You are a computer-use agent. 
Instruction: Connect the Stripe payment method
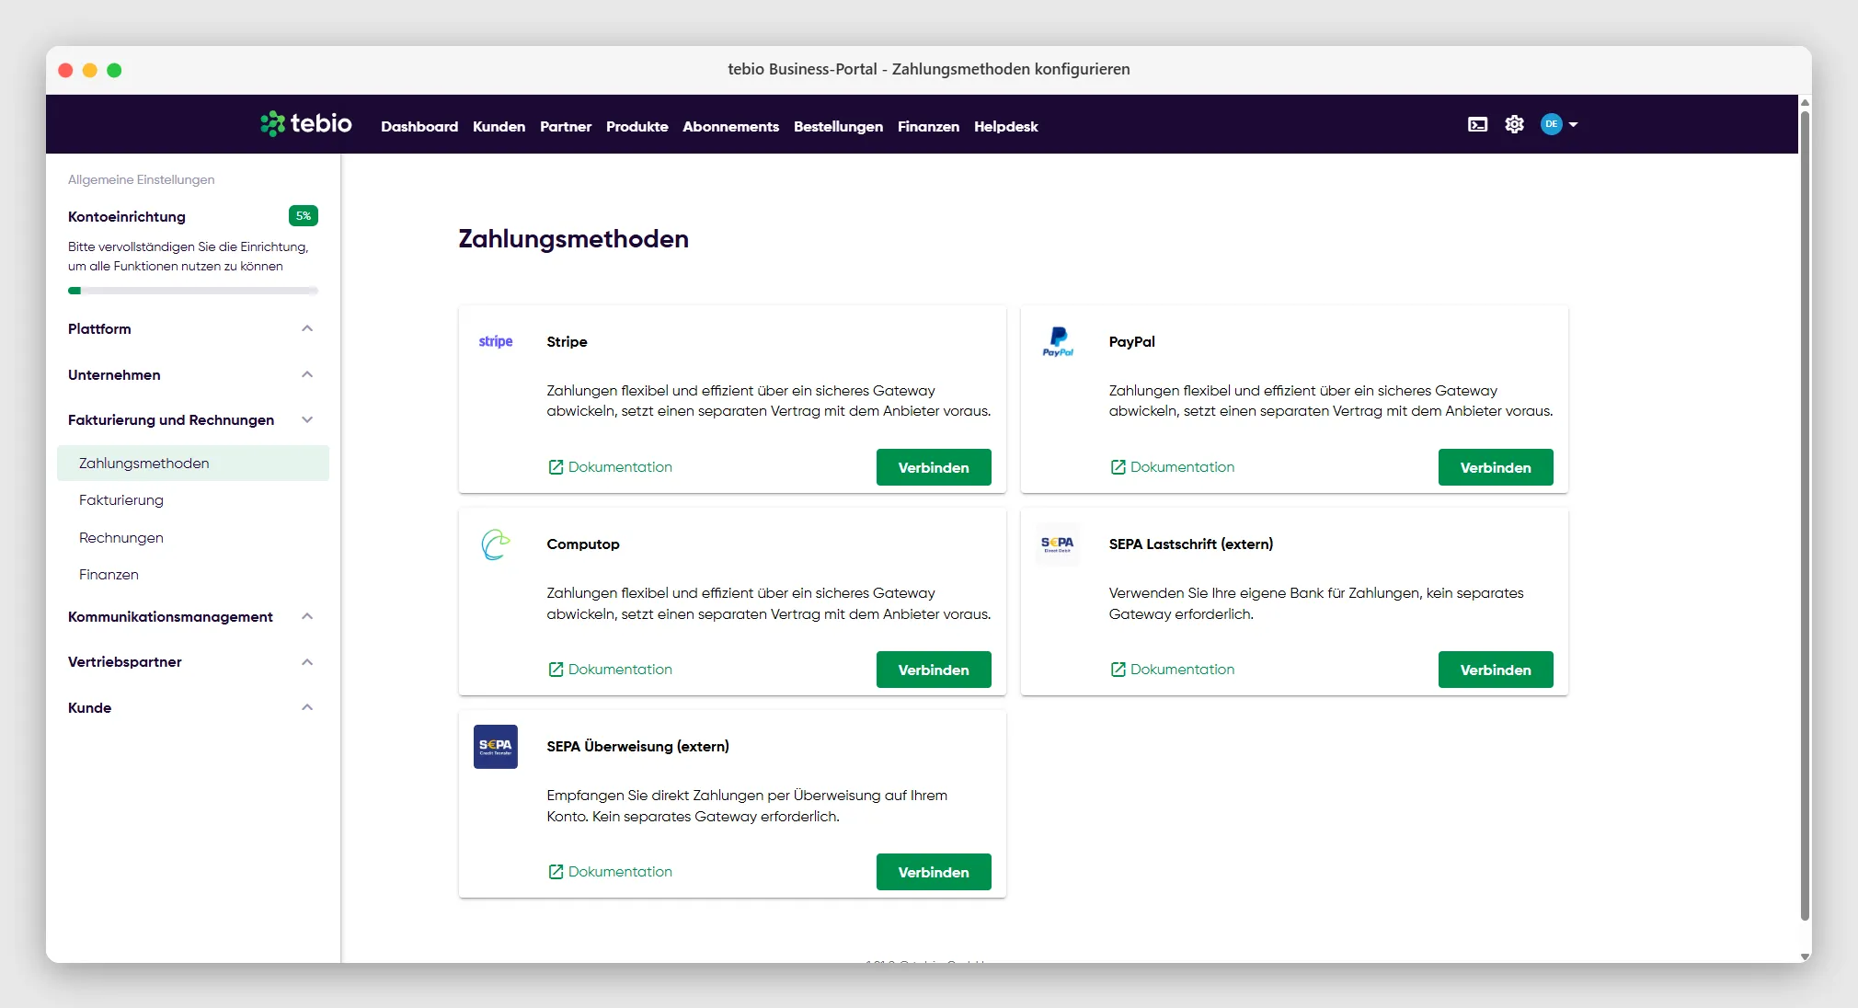(934, 467)
